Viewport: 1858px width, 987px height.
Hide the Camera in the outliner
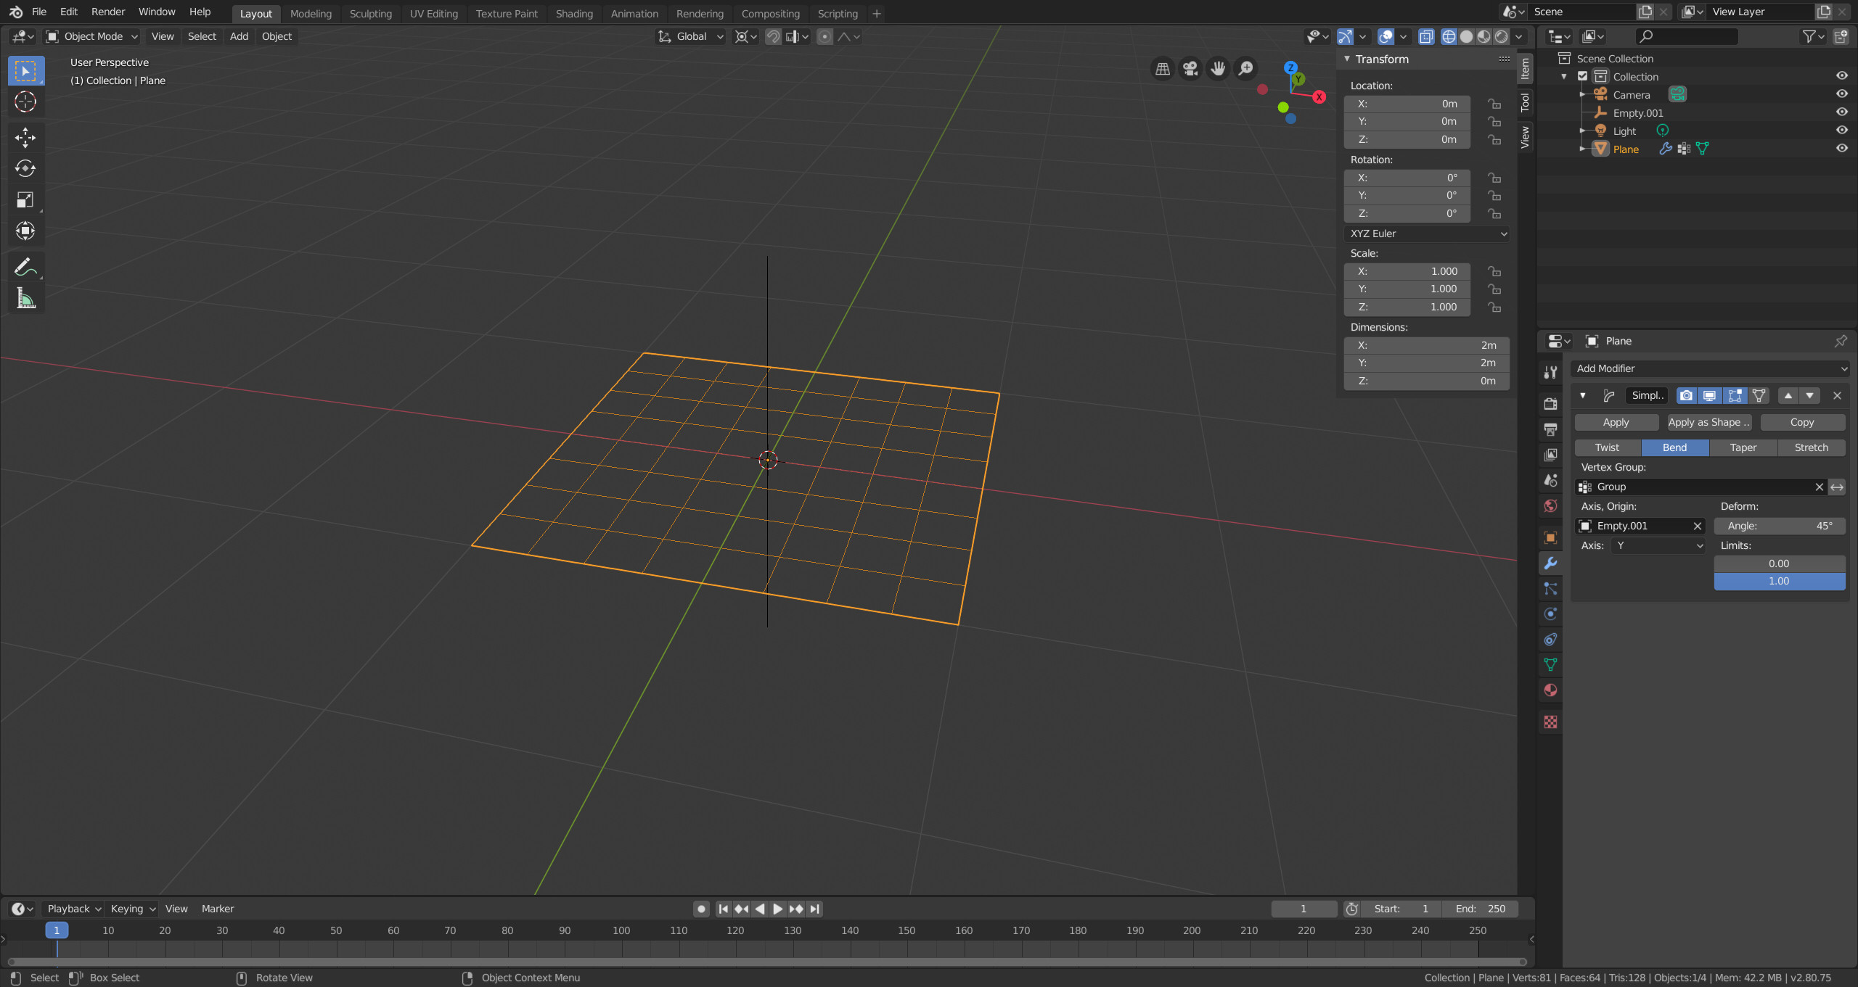click(1842, 94)
